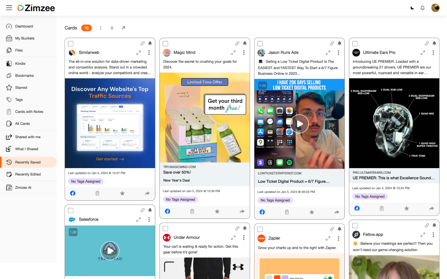This screenshot has height=279, width=447.
Task: Click Get started on Similarweb ad
Action: pyautogui.click(x=110, y=159)
